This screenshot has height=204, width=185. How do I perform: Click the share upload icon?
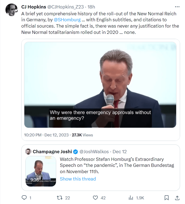pos(177,197)
